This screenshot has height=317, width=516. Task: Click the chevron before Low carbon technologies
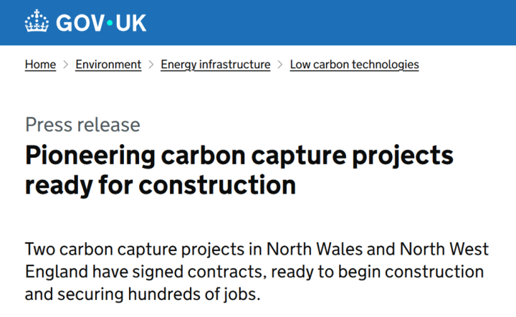tap(280, 65)
